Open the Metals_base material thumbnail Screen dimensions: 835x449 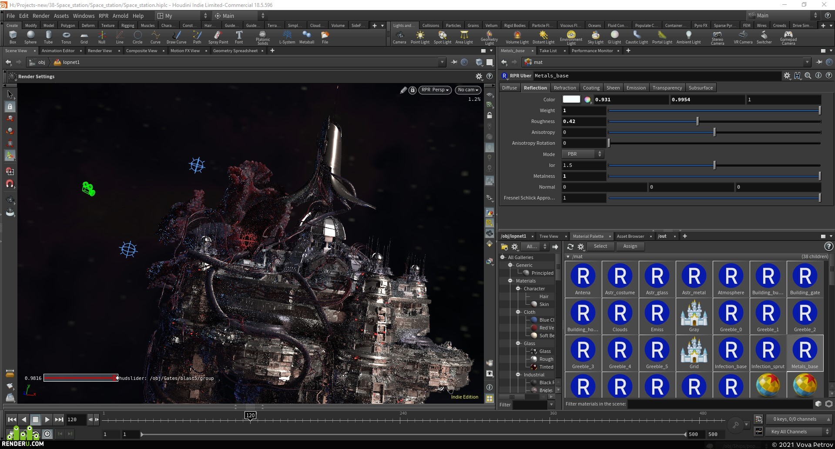coord(805,353)
